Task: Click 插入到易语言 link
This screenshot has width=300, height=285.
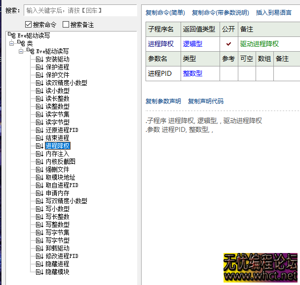Action: [x=273, y=12]
